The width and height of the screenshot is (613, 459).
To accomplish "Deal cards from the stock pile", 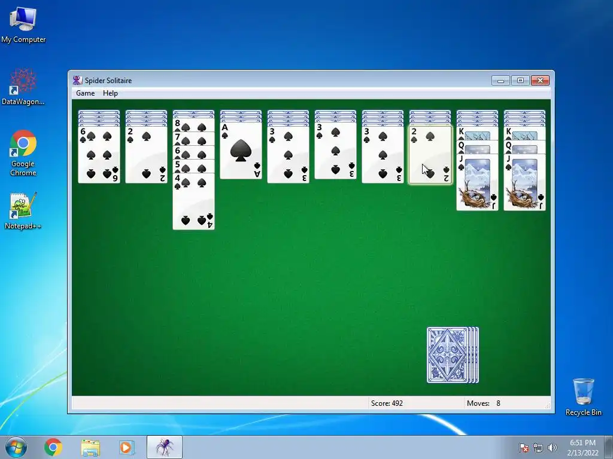I will click(x=453, y=355).
